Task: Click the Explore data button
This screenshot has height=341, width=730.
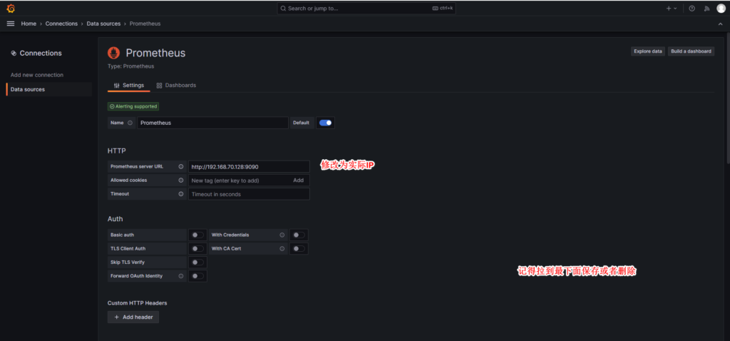Action: click(647, 51)
